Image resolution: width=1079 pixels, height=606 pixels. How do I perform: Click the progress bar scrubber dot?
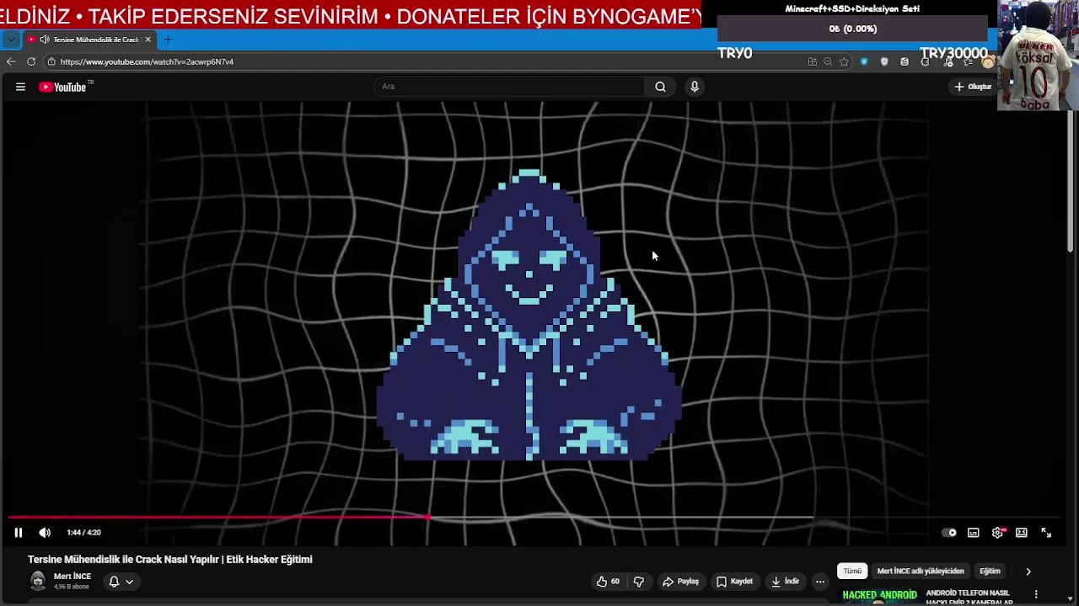tap(428, 518)
